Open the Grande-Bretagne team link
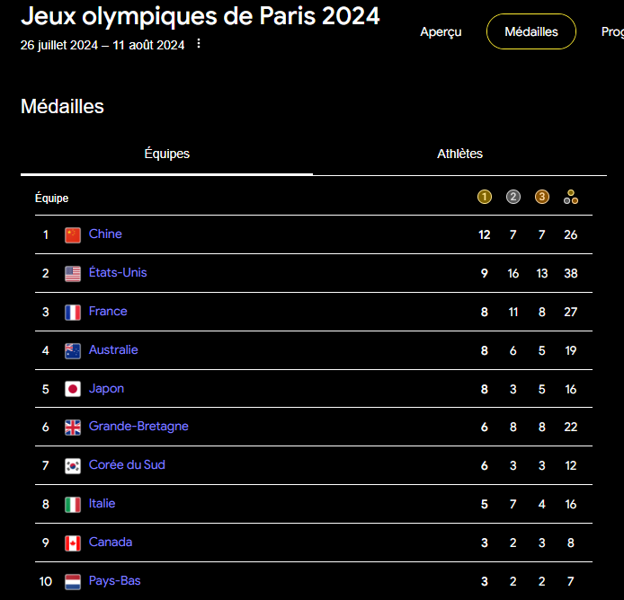The height and width of the screenshot is (600, 624). coord(138,427)
